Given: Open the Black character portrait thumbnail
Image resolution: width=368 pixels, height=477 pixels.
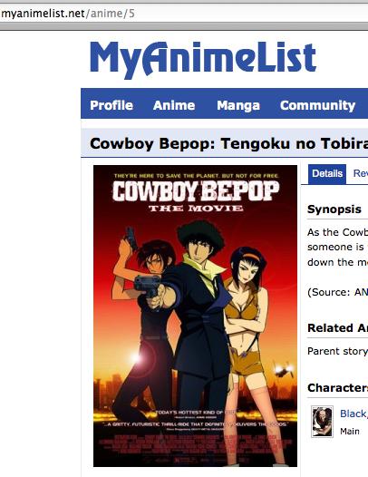Looking at the screenshot, I should coord(322,422).
